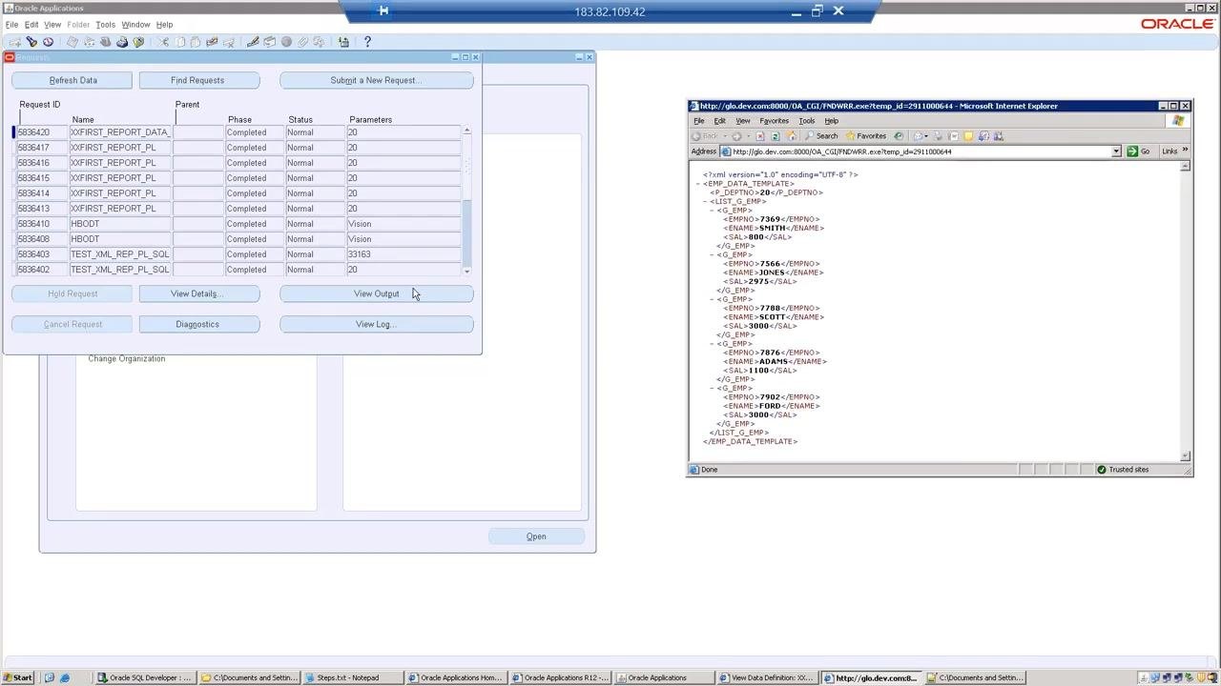Click the Attachments paperclip icon
The width and height of the screenshot is (1221, 686).
click(x=302, y=42)
